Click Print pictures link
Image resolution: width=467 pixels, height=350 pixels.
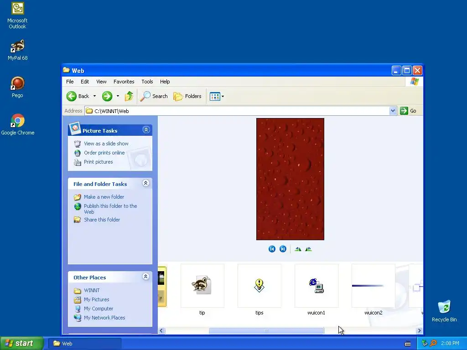tap(99, 162)
